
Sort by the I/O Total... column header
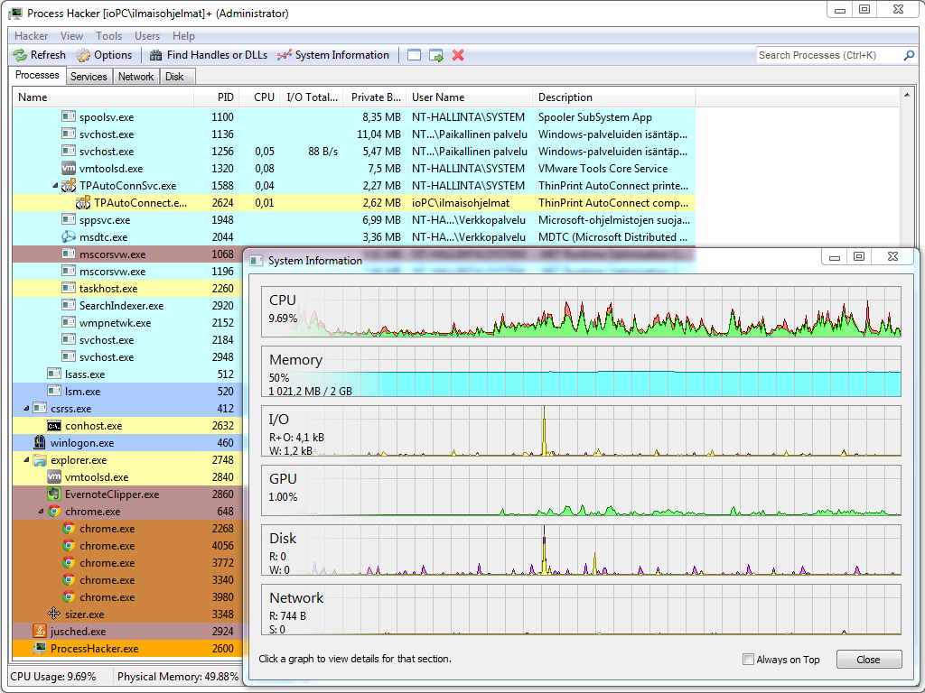tap(311, 97)
